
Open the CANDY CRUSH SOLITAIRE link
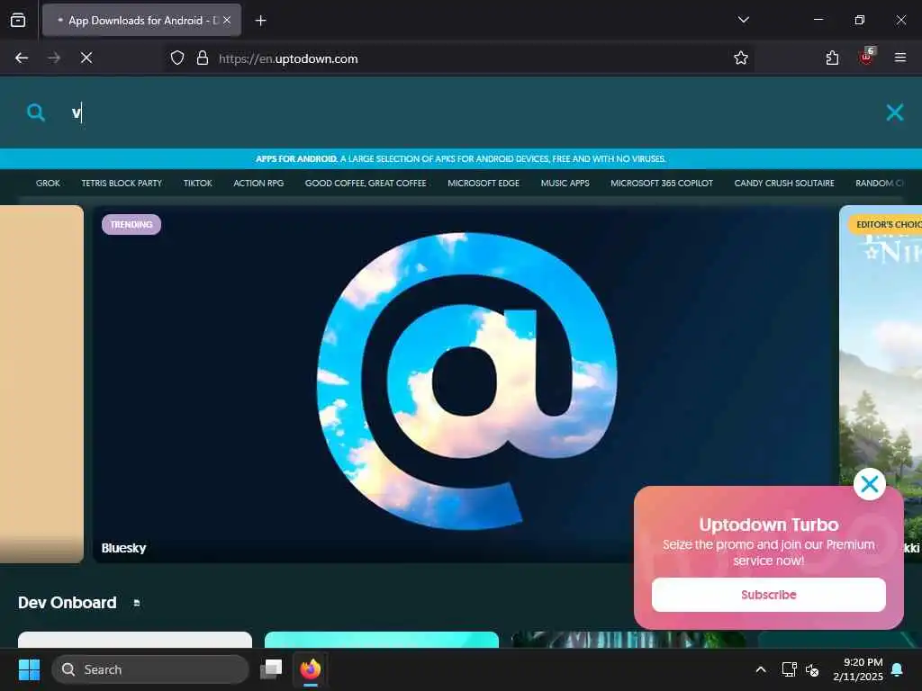(x=784, y=184)
